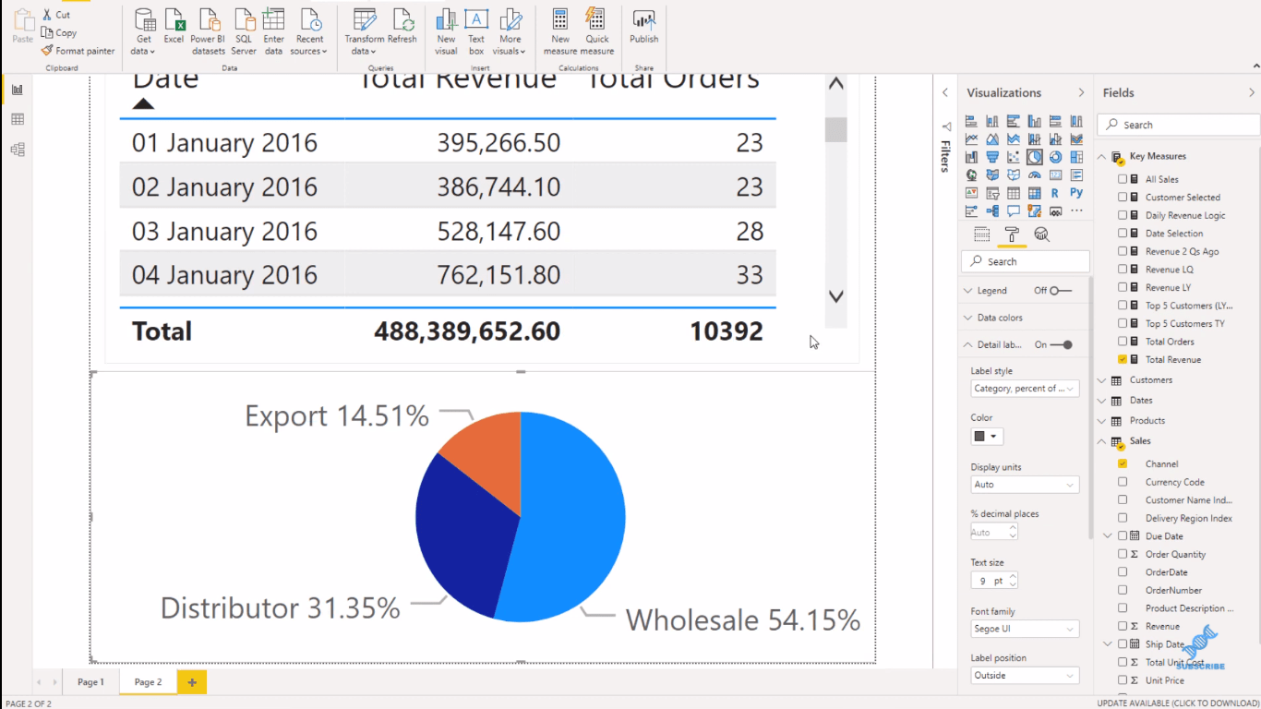Click the table visual scrollbar thumb
The image size is (1261, 709).
point(836,129)
